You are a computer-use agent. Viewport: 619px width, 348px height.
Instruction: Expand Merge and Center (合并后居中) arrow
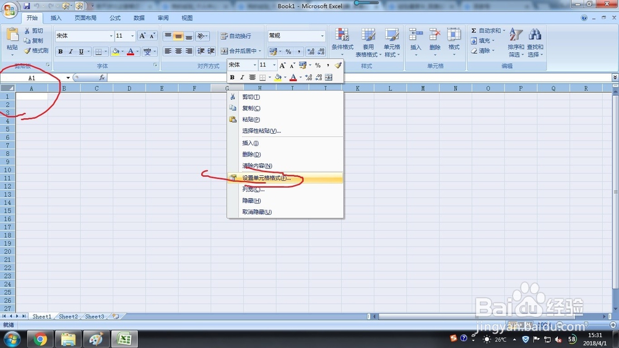click(260, 51)
